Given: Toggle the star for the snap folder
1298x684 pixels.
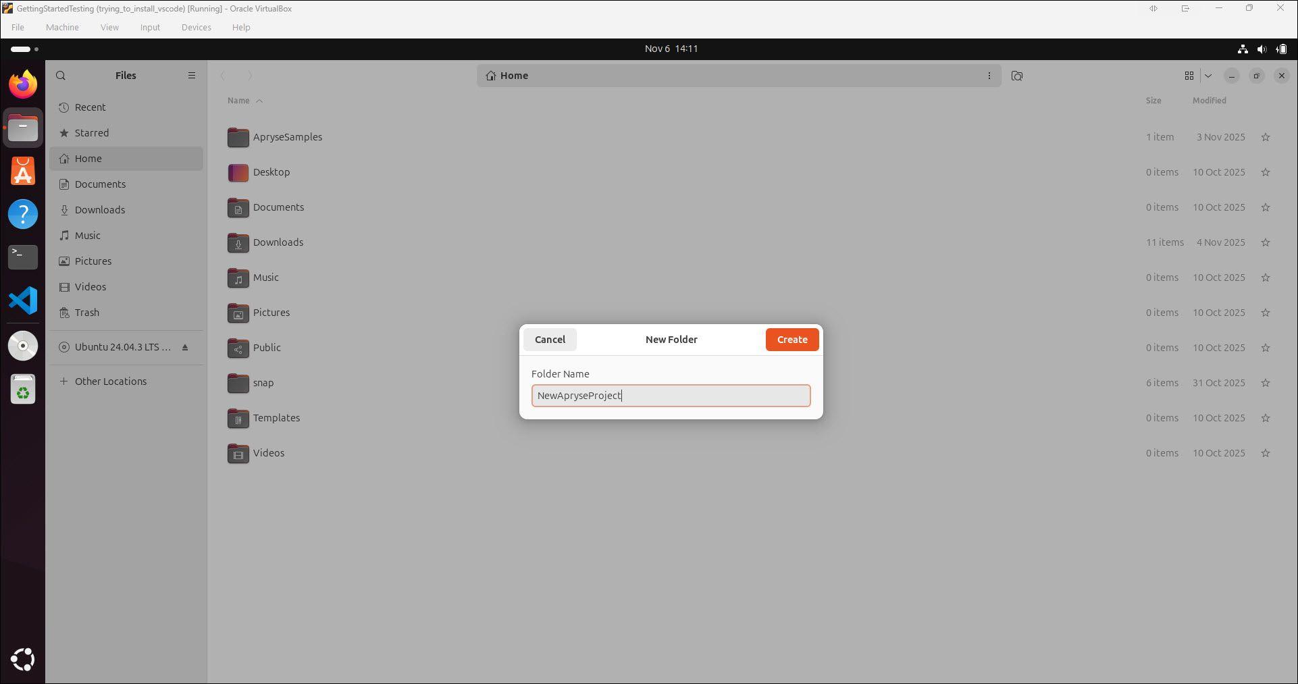Looking at the screenshot, I should 1265,383.
